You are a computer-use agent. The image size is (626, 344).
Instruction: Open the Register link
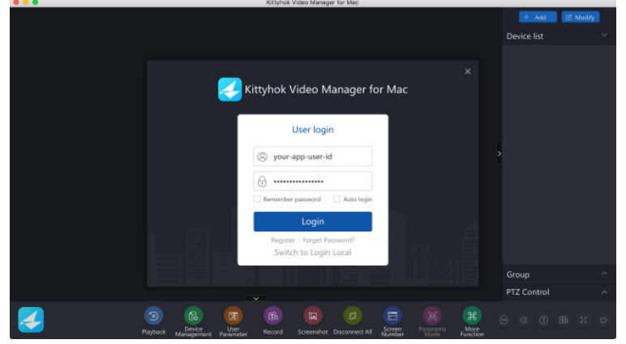(x=283, y=240)
